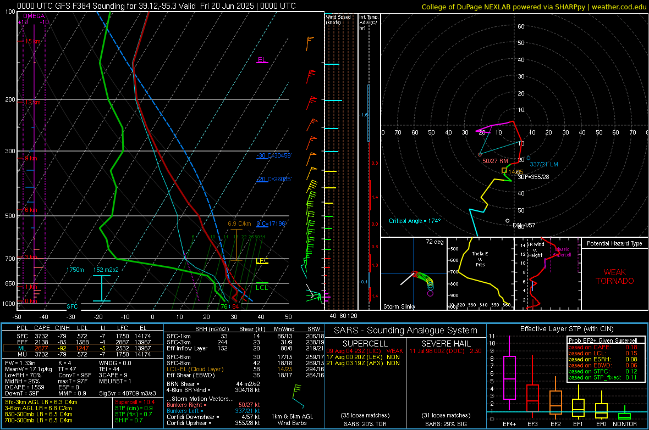The height and width of the screenshot is (430, 649).
Task: Click the MBURST = 1 value
Action: pos(115,381)
